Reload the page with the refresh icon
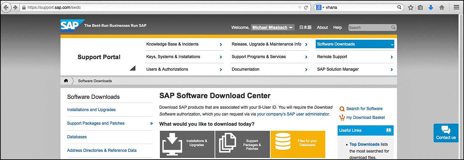 [x=306, y=7]
